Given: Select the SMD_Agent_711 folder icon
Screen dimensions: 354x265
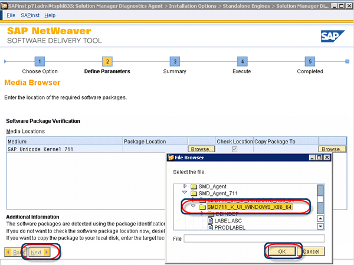Looking at the screenshot, I should point(194,194).
